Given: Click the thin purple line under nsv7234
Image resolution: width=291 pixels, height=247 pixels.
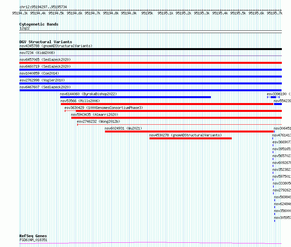Looking at the screenshot, I should (150, 56).
